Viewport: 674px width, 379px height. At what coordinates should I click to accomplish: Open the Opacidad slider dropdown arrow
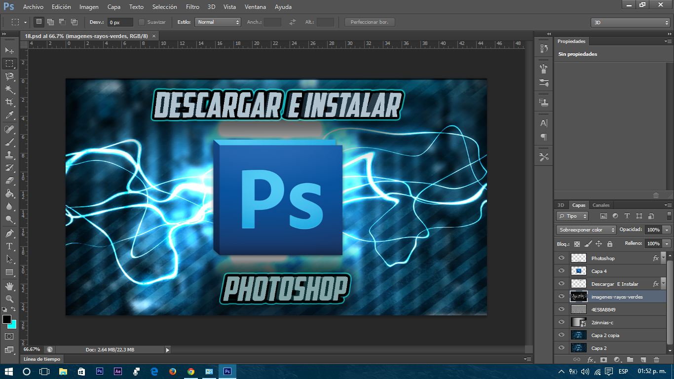click(667, 230)
